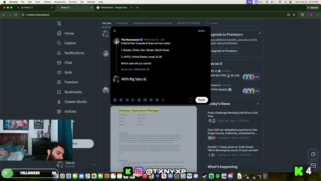
Task: Add media image to the reply
Action: click(x=115, y=100)
